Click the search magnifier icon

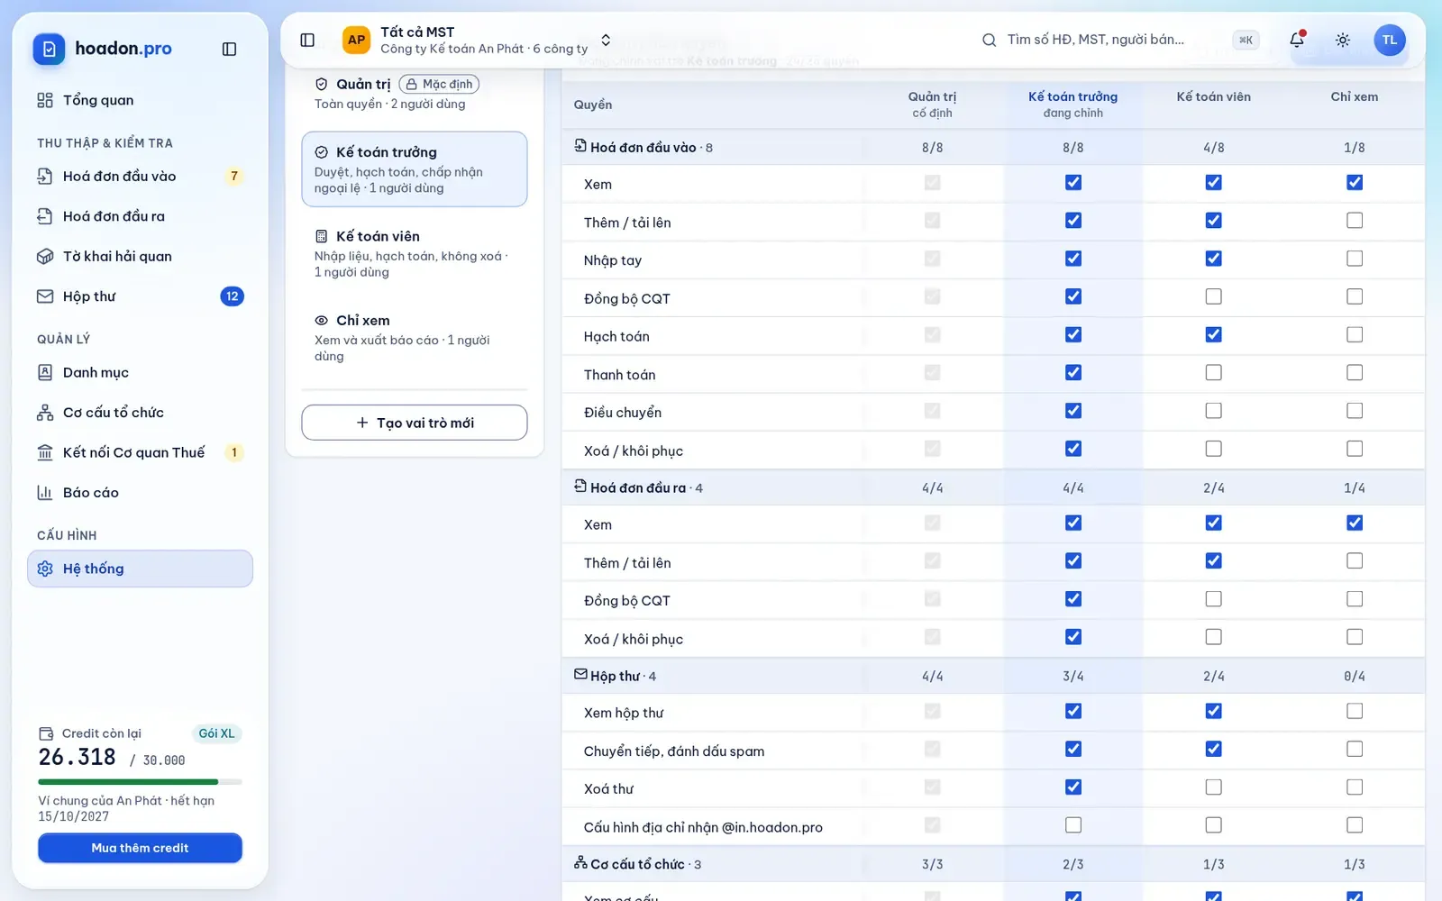point(989,40)
